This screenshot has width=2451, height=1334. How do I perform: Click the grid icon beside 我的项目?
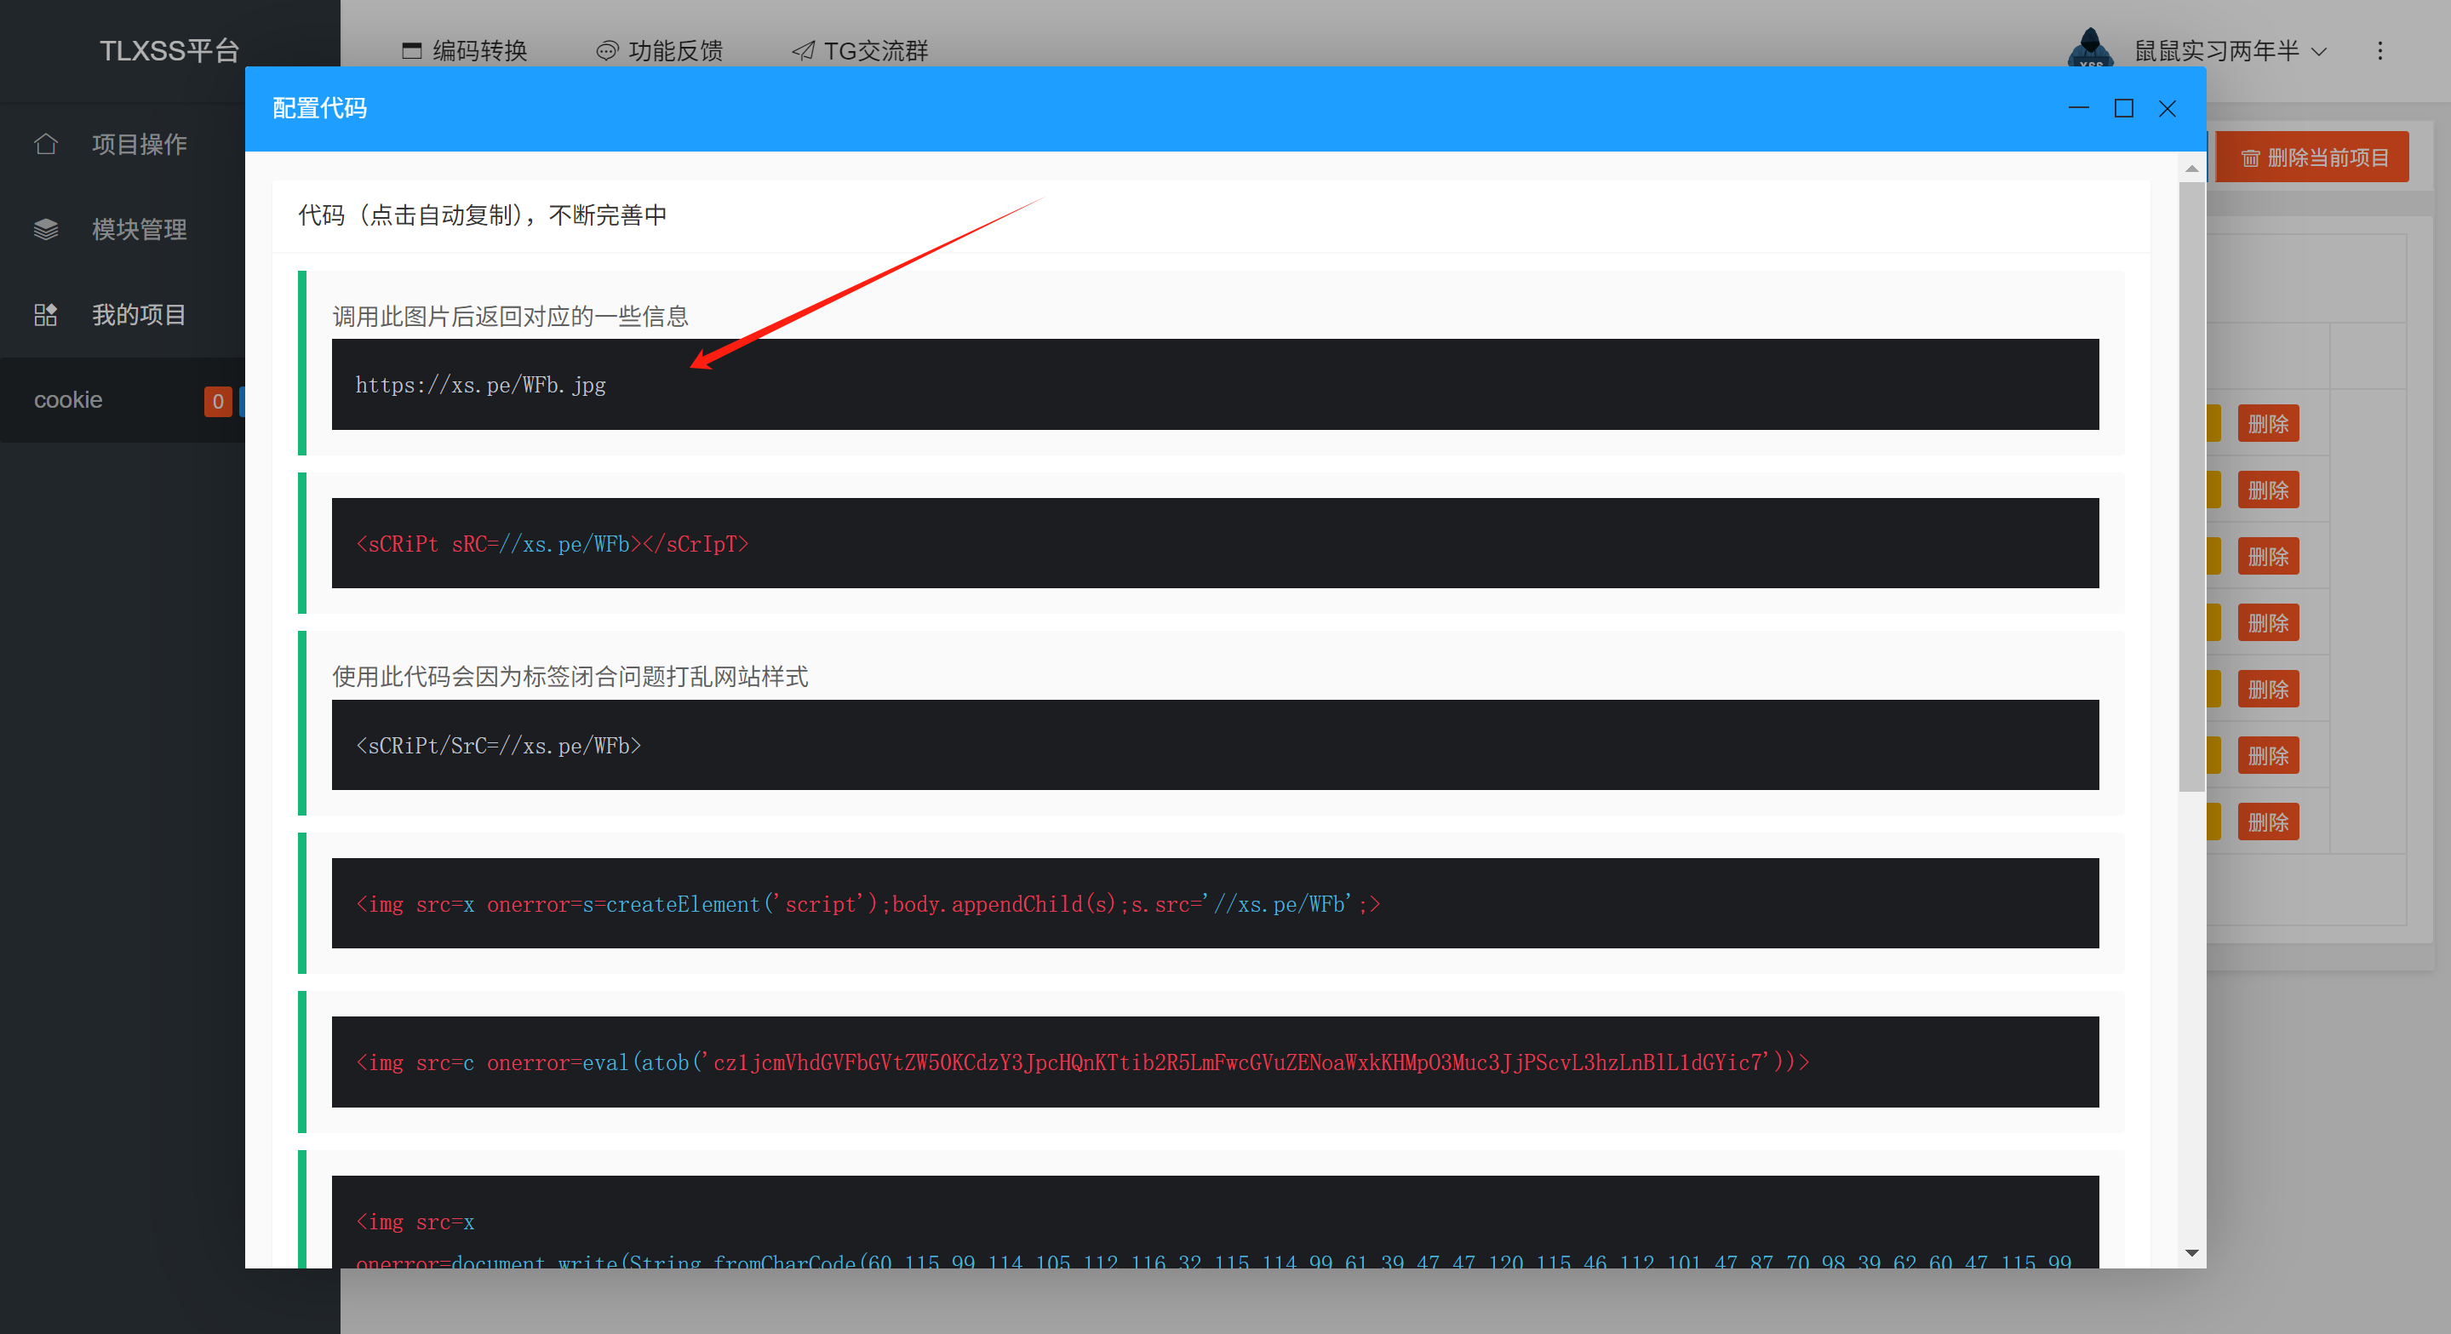click(46, 315)
